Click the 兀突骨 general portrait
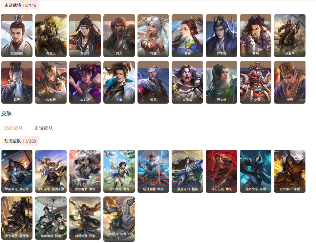316x243 pixels. [x=256, y=82]
